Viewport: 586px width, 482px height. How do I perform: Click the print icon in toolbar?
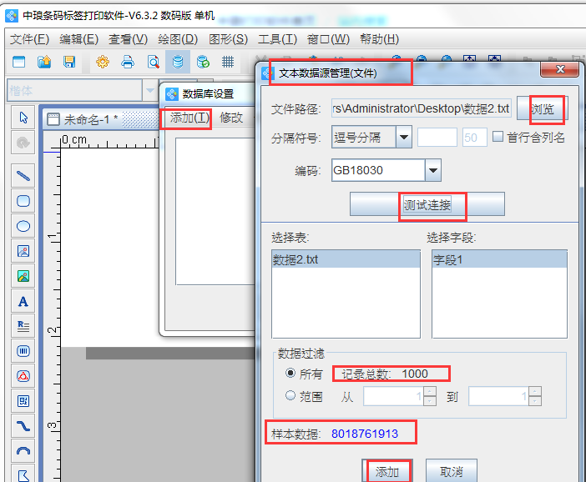tap(128, 62)
